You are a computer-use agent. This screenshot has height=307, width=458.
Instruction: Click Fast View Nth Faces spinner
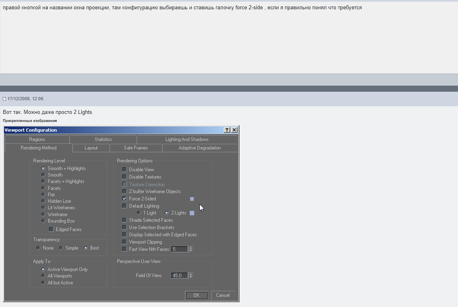[191, 249]
